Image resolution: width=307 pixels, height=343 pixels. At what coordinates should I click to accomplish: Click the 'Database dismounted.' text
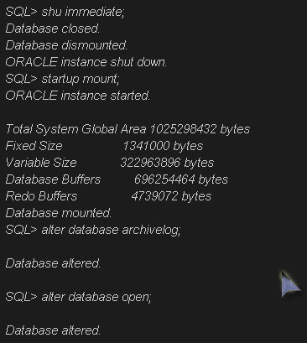[x=66, y=45]
